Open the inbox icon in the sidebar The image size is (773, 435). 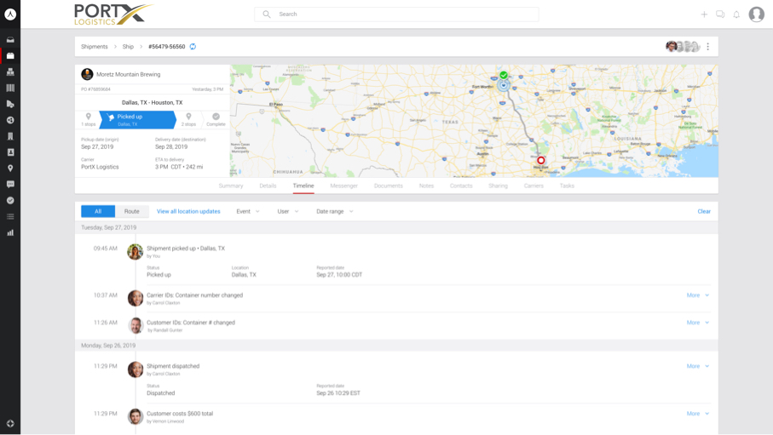click(10, 39)
